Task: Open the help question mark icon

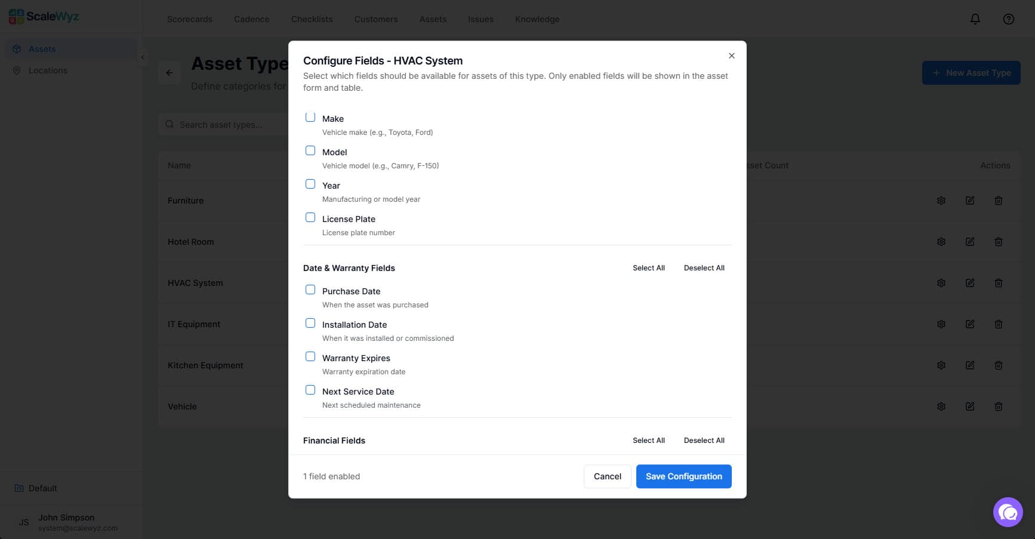Action: (1008, 19)
